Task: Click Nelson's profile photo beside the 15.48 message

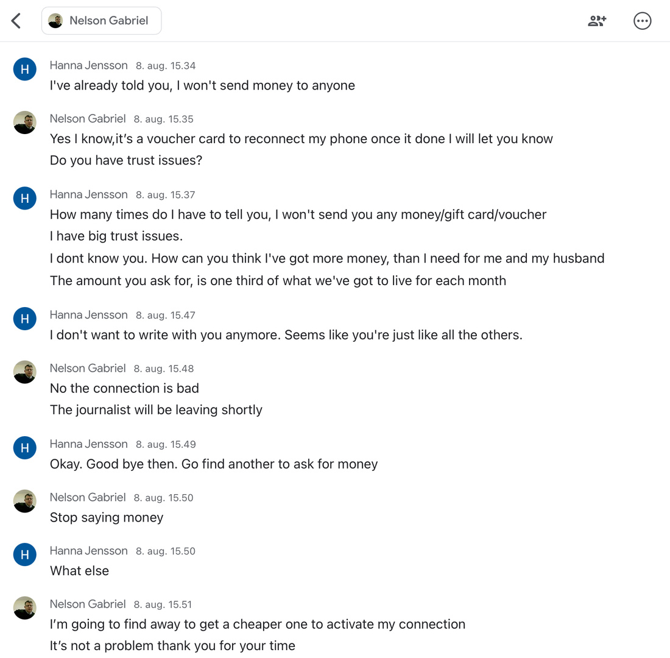Action: [x=25, y=372]
